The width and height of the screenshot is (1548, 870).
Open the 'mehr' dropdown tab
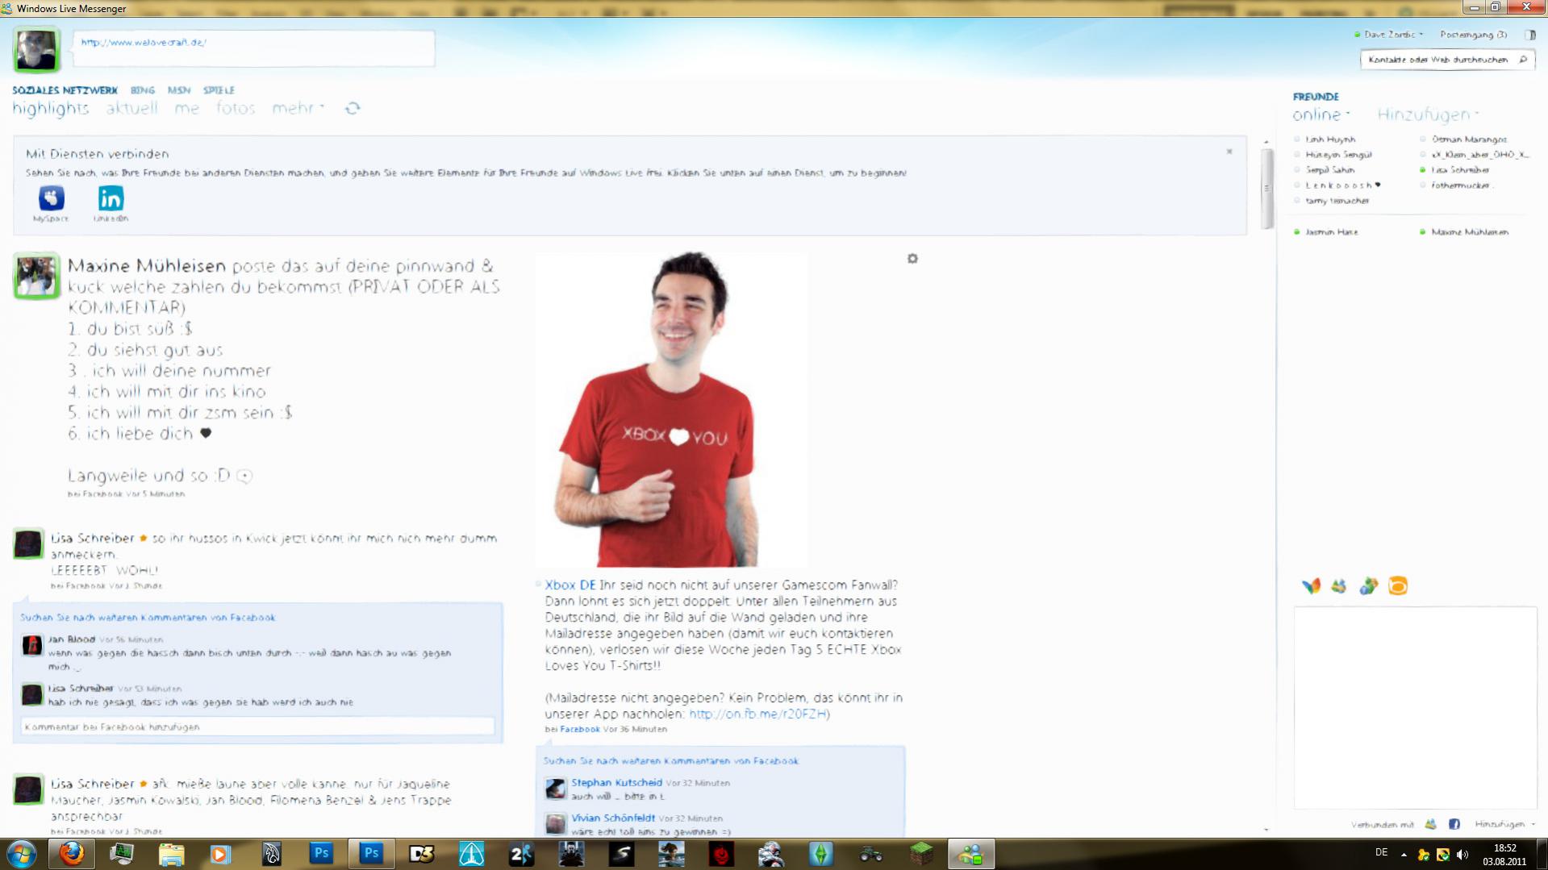pos(298,108)
